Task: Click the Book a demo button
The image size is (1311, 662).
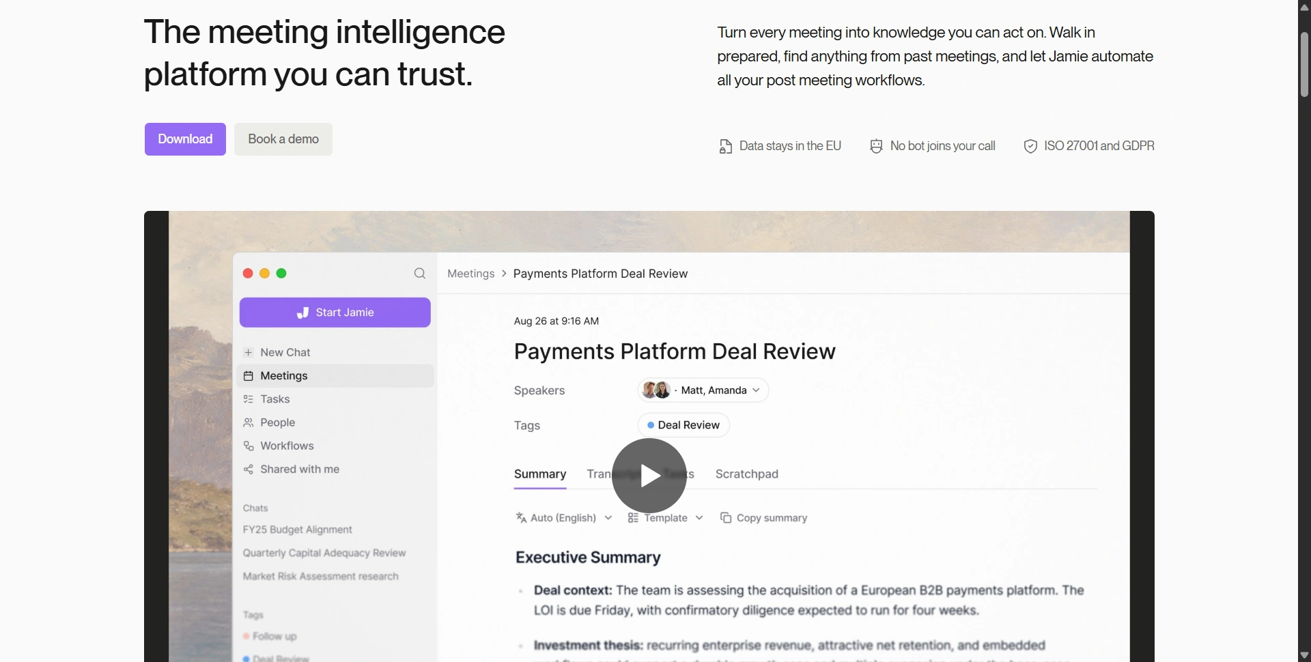Action: tap(283, 139)
